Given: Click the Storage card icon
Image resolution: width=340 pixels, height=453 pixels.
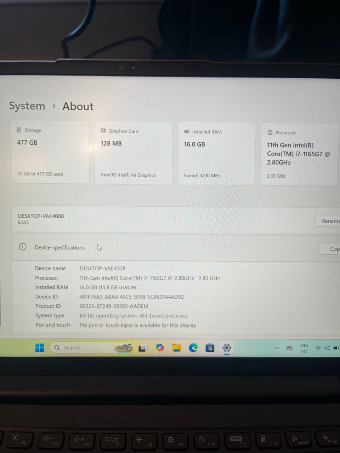Looking at the screenshot, I should pyautogui.click(x=19, y=130).
